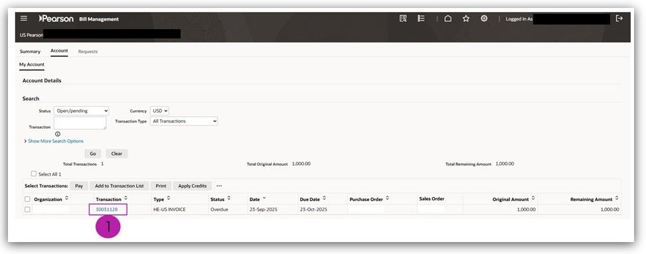The image size is (646, 254).
Task: Click the Overdue status cell
Action: tap(219, 209)
